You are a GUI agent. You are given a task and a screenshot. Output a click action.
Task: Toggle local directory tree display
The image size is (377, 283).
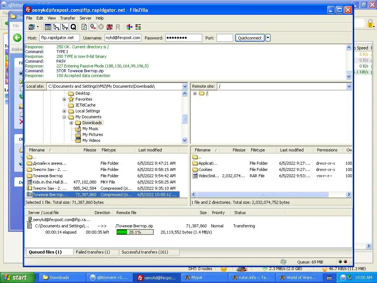click(x=56, y=27)
